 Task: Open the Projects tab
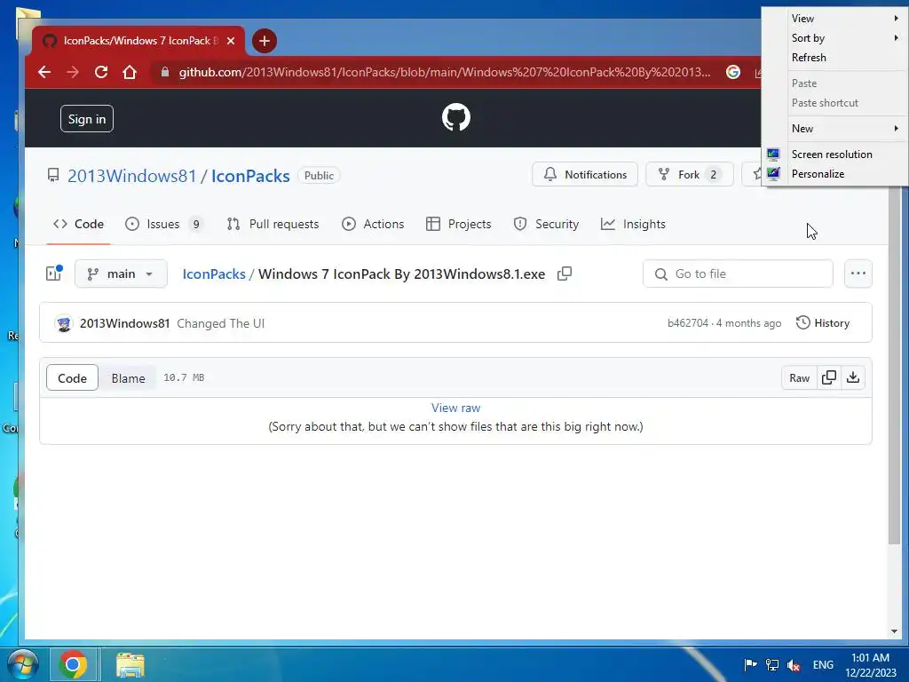pyautogui.click(x=459, y=224)
